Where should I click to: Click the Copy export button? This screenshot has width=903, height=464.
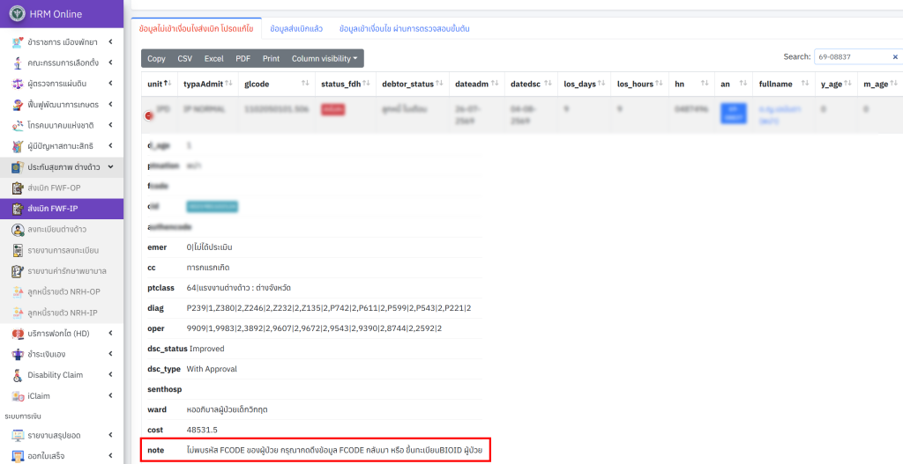156,59
